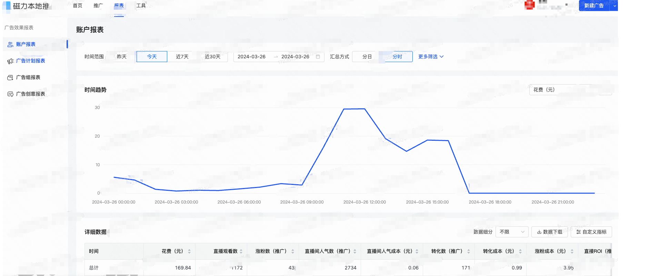The image size is (660, 276).
Task: Click the 账户报表 sidebar icon
Action: point(10,45)
